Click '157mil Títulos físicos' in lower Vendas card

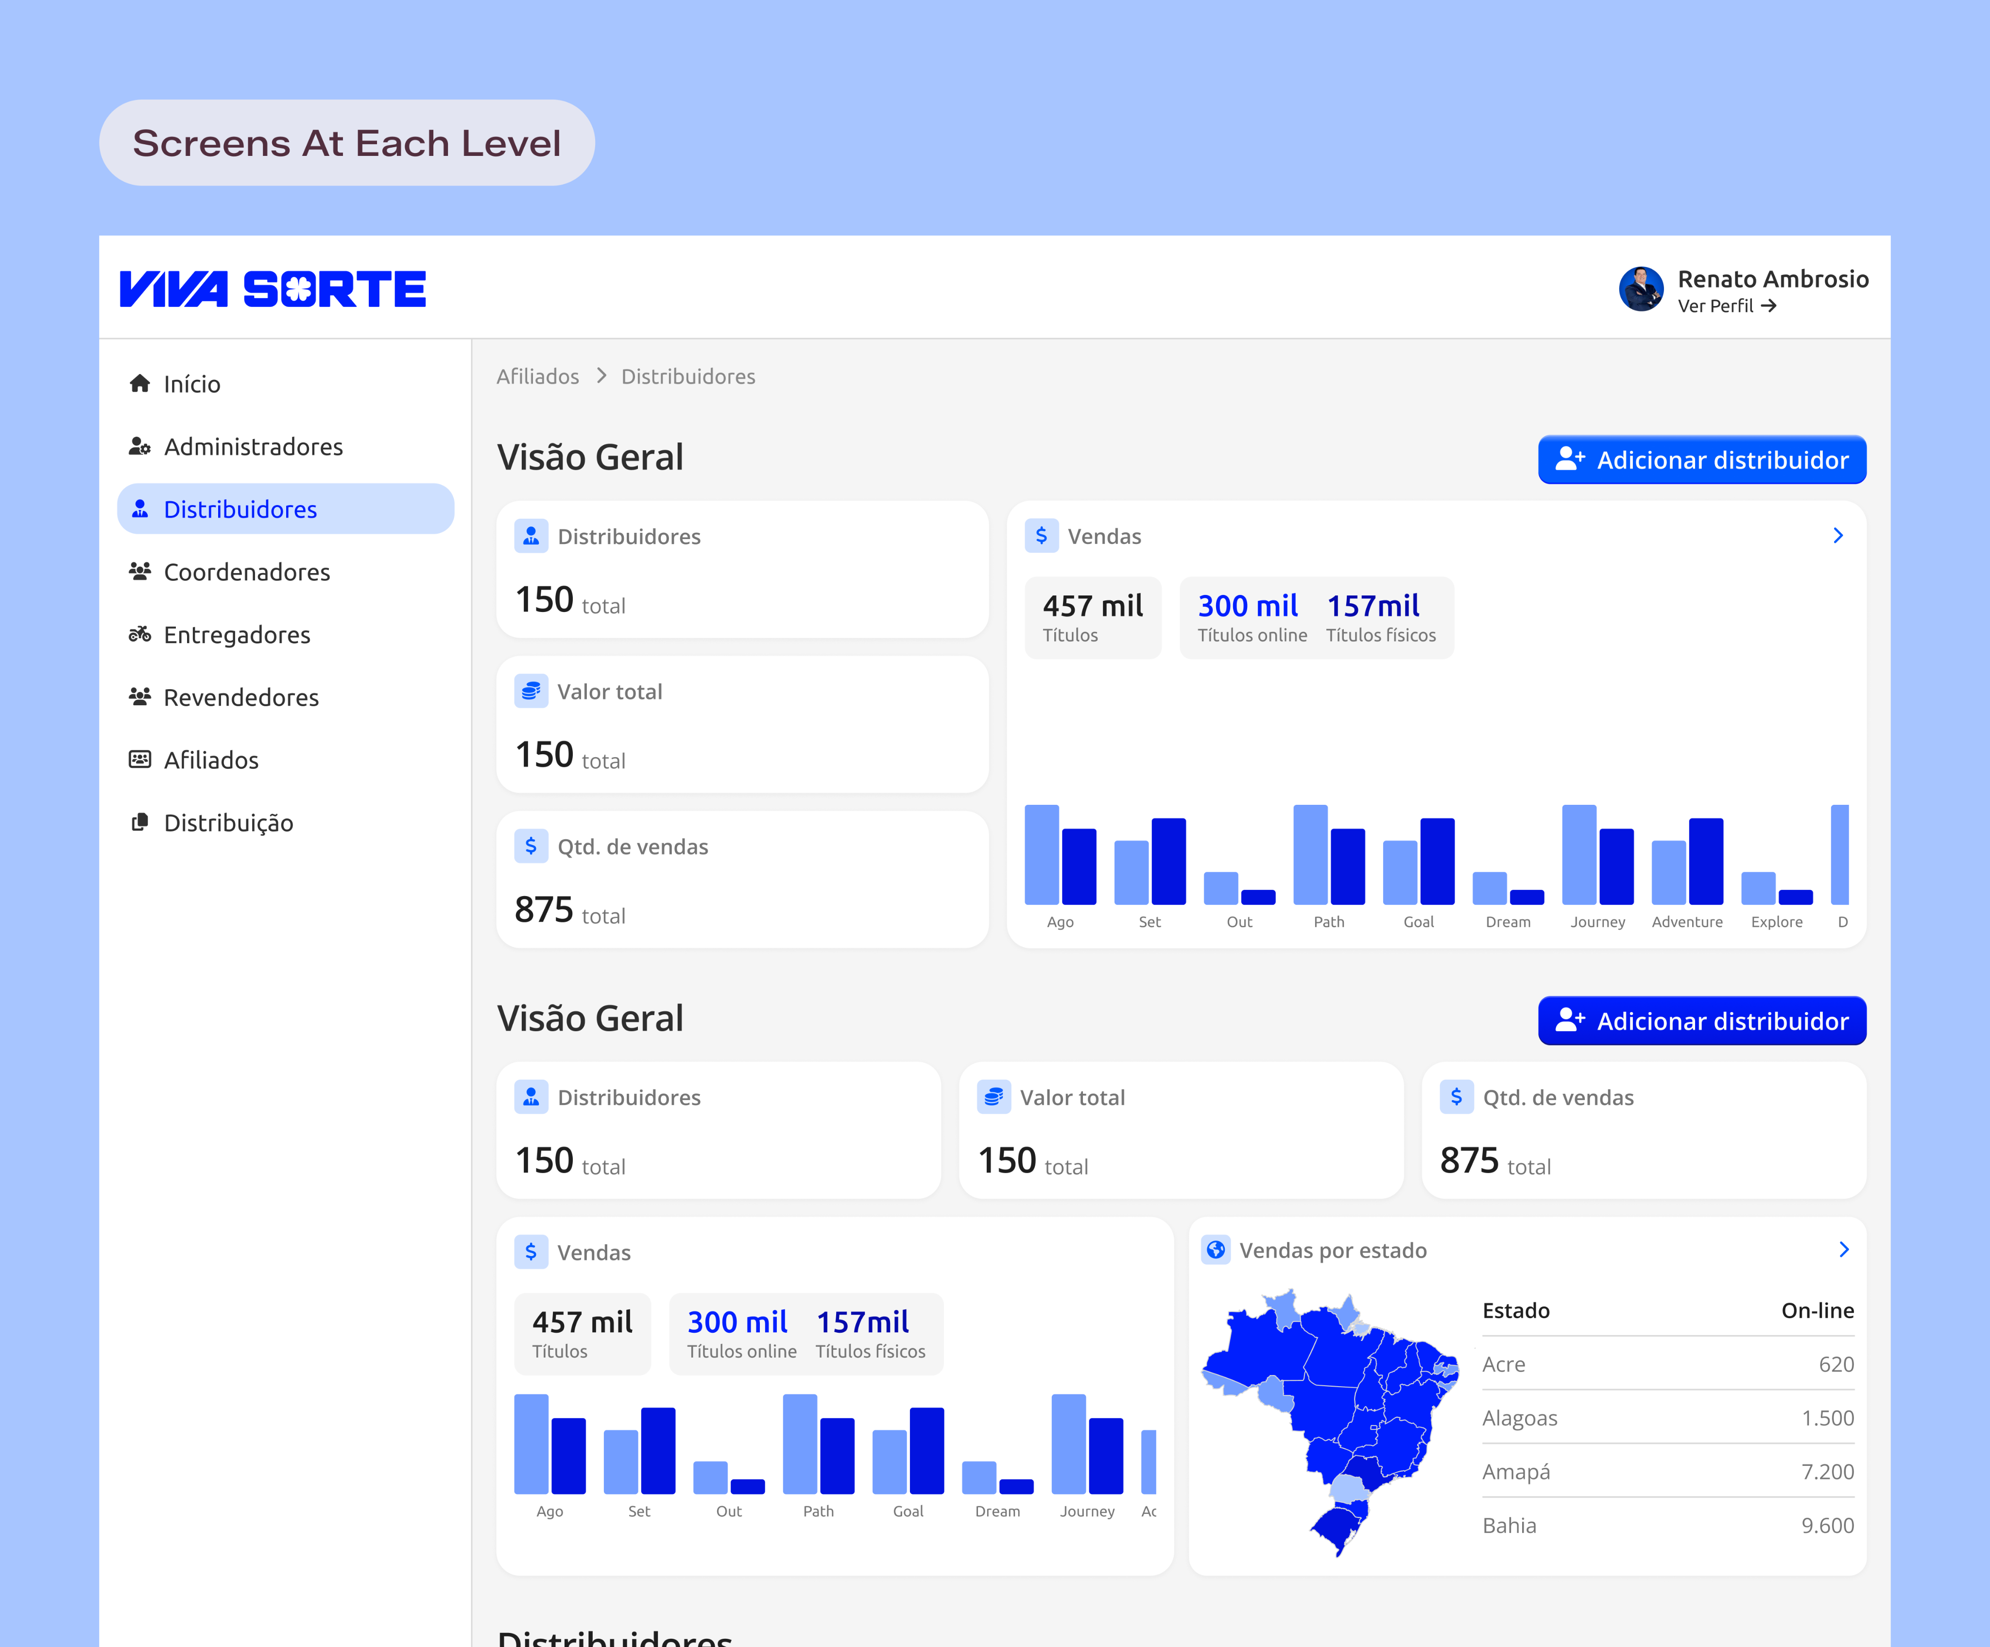870,1334
